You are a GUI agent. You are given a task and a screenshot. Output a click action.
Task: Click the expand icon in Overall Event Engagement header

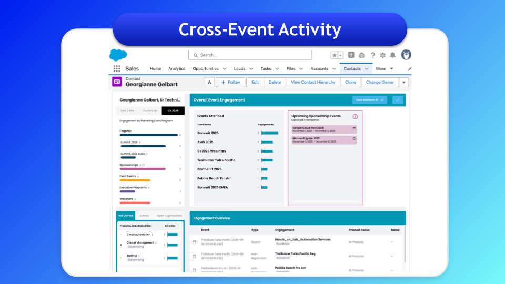(x=398, y=100)
